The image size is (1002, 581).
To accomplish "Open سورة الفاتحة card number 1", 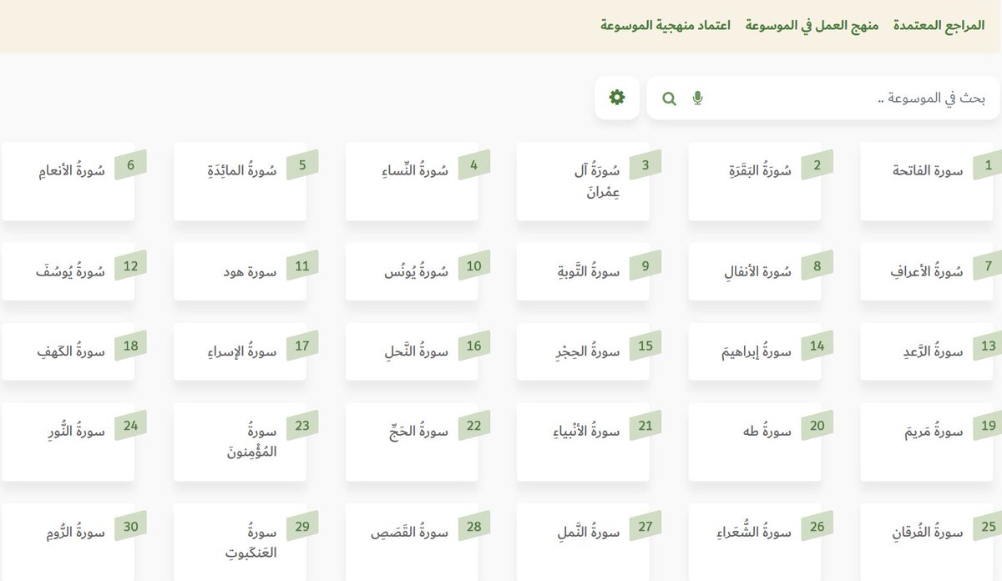I will coord(925,180).
